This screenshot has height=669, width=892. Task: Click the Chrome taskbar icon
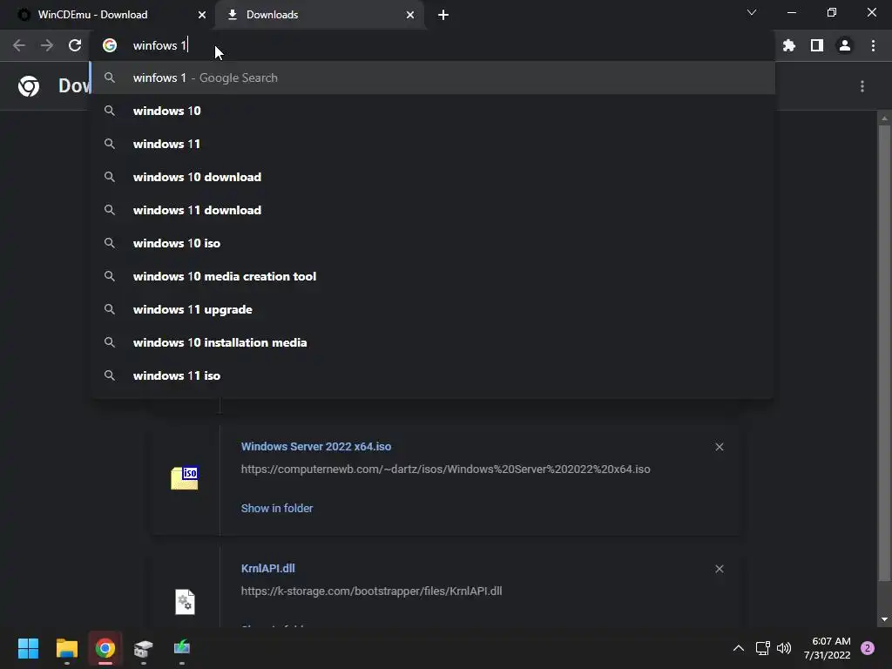pyautogui.click(x=105, y=648)
